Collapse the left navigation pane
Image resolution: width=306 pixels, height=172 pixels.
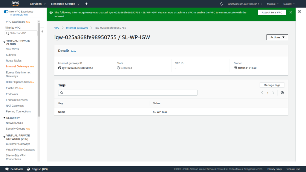[42, 31]
